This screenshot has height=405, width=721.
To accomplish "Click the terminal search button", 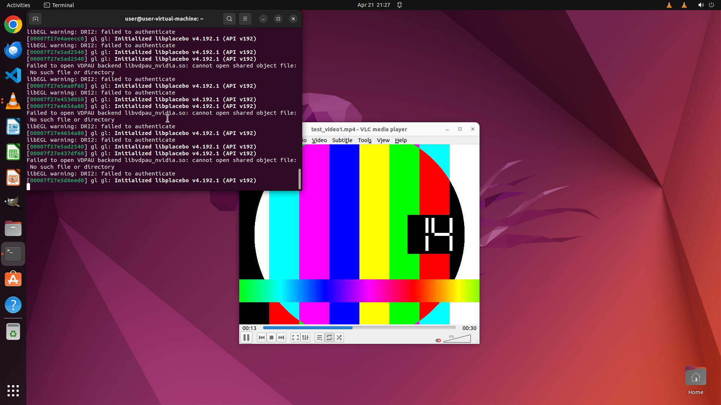I will pyautogui.click(x=229, y=19).
